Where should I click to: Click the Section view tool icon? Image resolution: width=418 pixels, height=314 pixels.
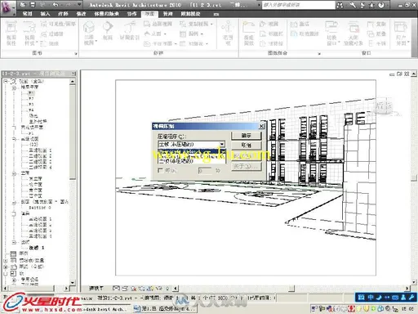click(x=108, y=27)
